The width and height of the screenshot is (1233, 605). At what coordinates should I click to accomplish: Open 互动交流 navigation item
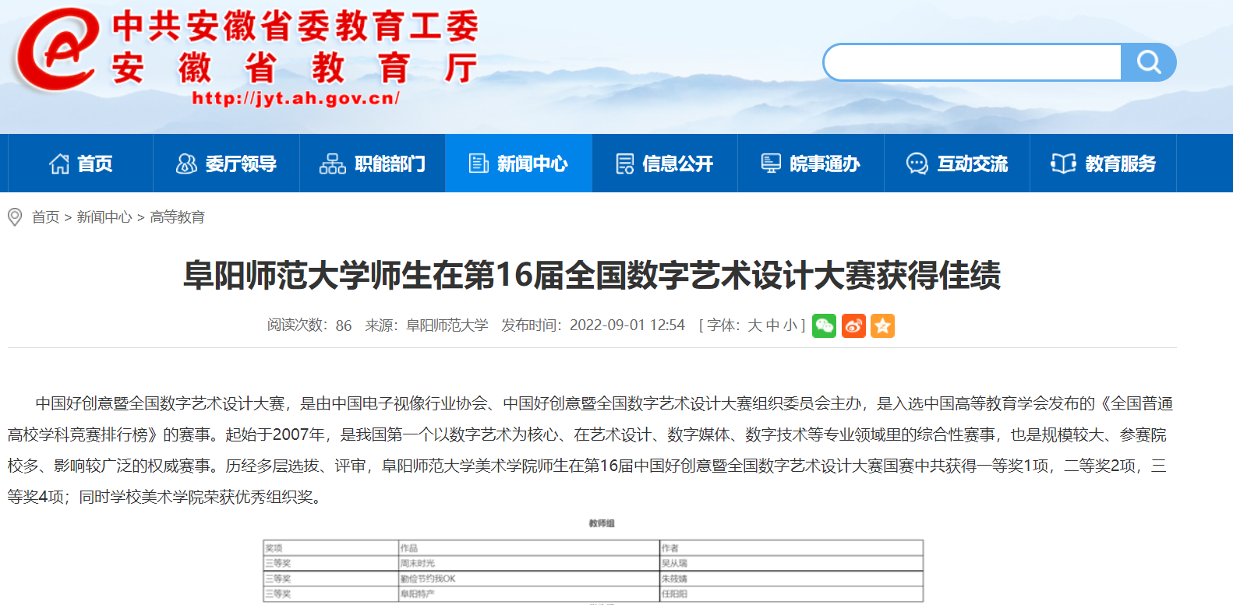(x=956, y=164)
